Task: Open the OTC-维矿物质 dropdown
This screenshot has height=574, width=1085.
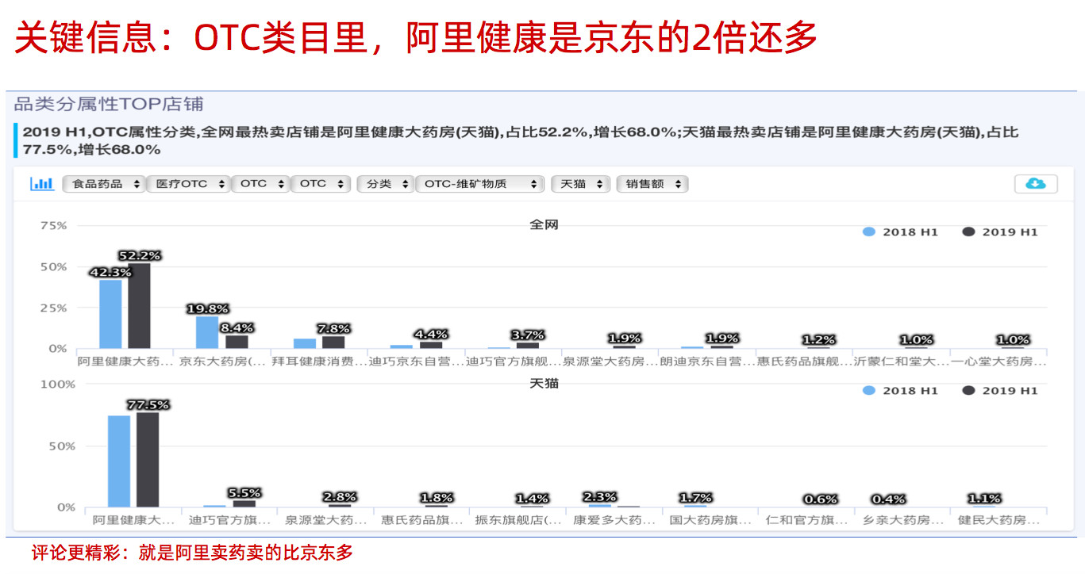Action: point(480,184)
